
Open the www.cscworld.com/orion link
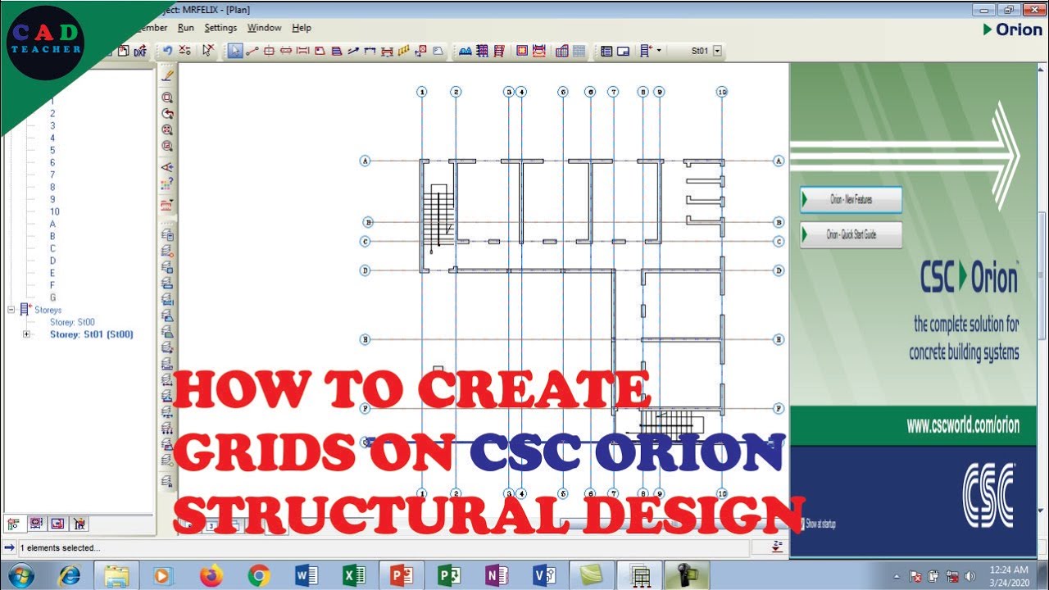point(962,425)
